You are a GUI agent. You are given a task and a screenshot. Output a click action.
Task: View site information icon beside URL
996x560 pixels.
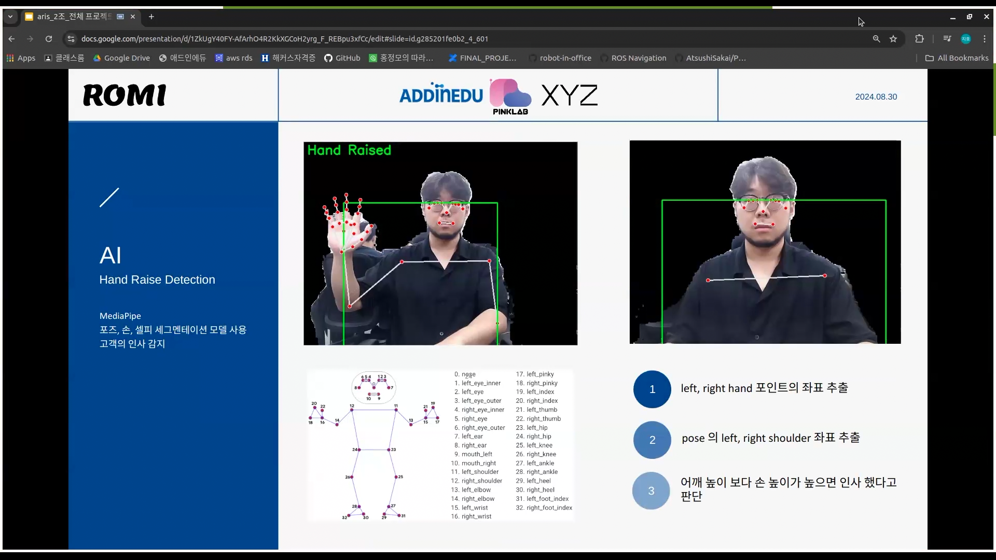pos(71,39)
